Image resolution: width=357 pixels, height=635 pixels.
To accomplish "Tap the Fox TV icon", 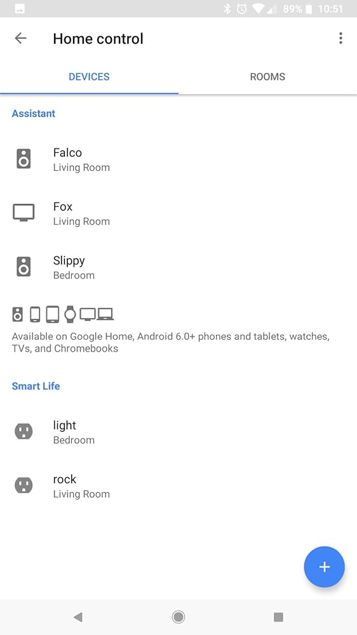I will tap(24, 213).
